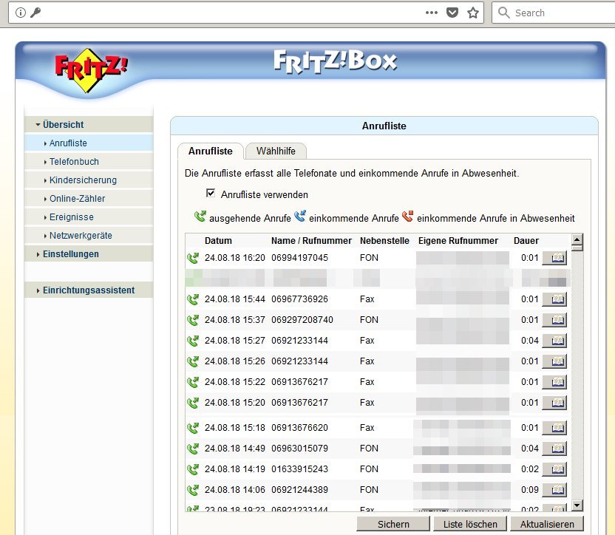Click missed calls red legend icon

pos(408,216)
